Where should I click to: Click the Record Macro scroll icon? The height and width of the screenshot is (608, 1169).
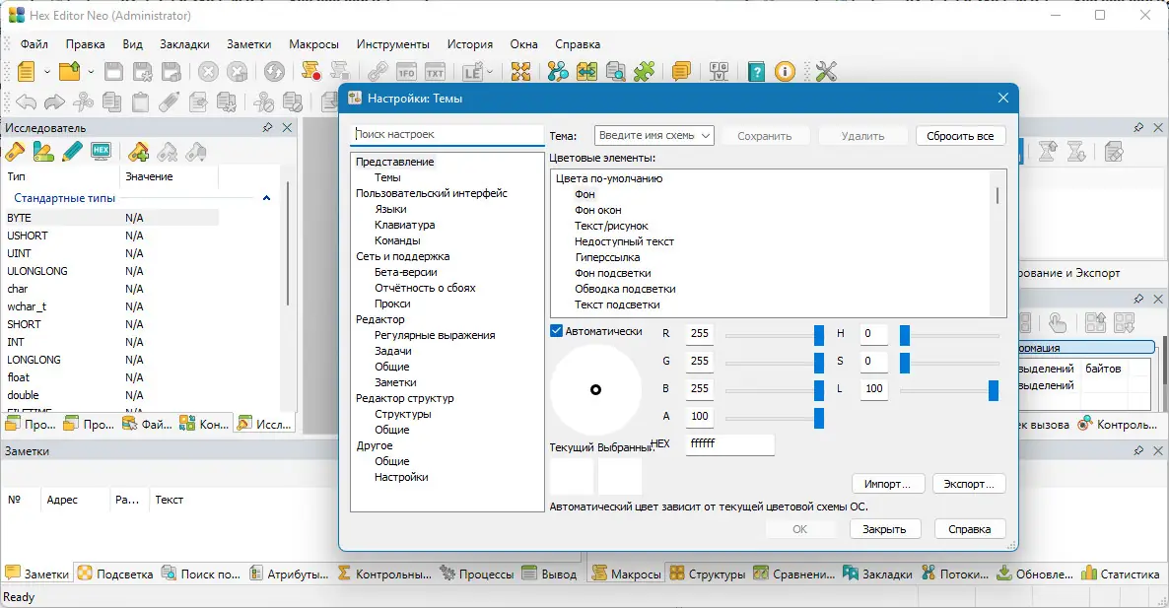tap(310, 72)
